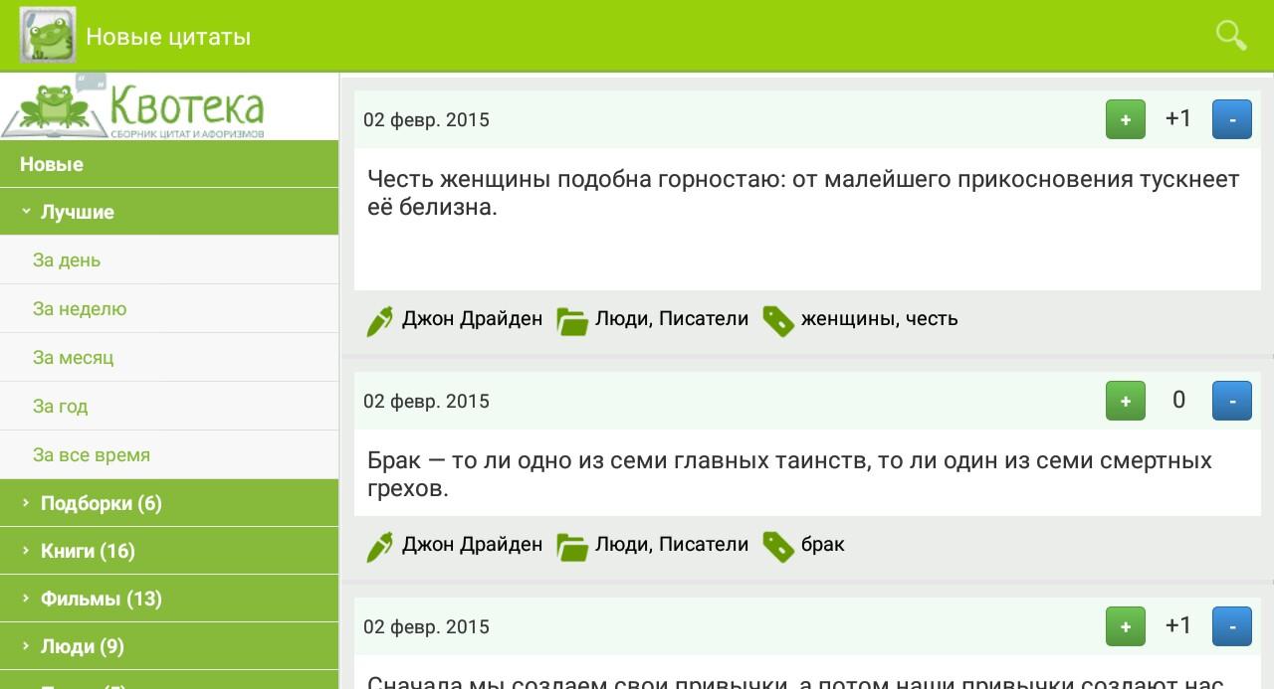The width and height of the screenshot is (1274, 689).
Task: Downvote the quote about честь женщины
Action: click(x=1232, y=119)
